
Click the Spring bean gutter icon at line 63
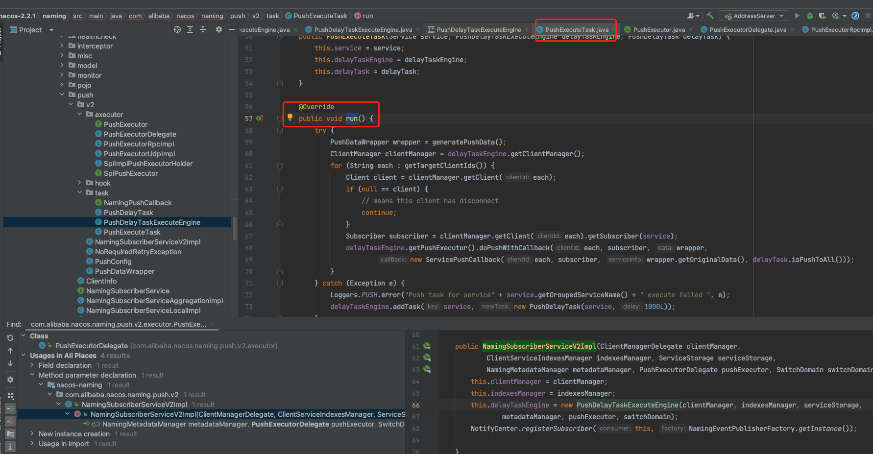click(427, 370)
